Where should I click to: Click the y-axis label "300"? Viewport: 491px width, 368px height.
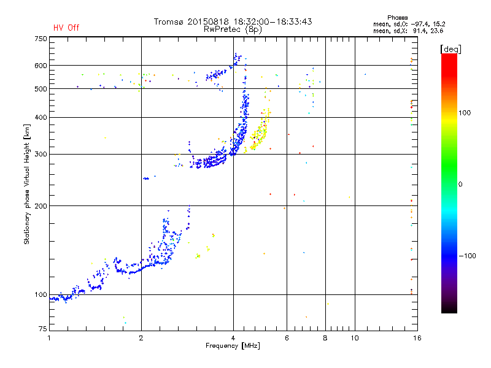pos(41,155)
